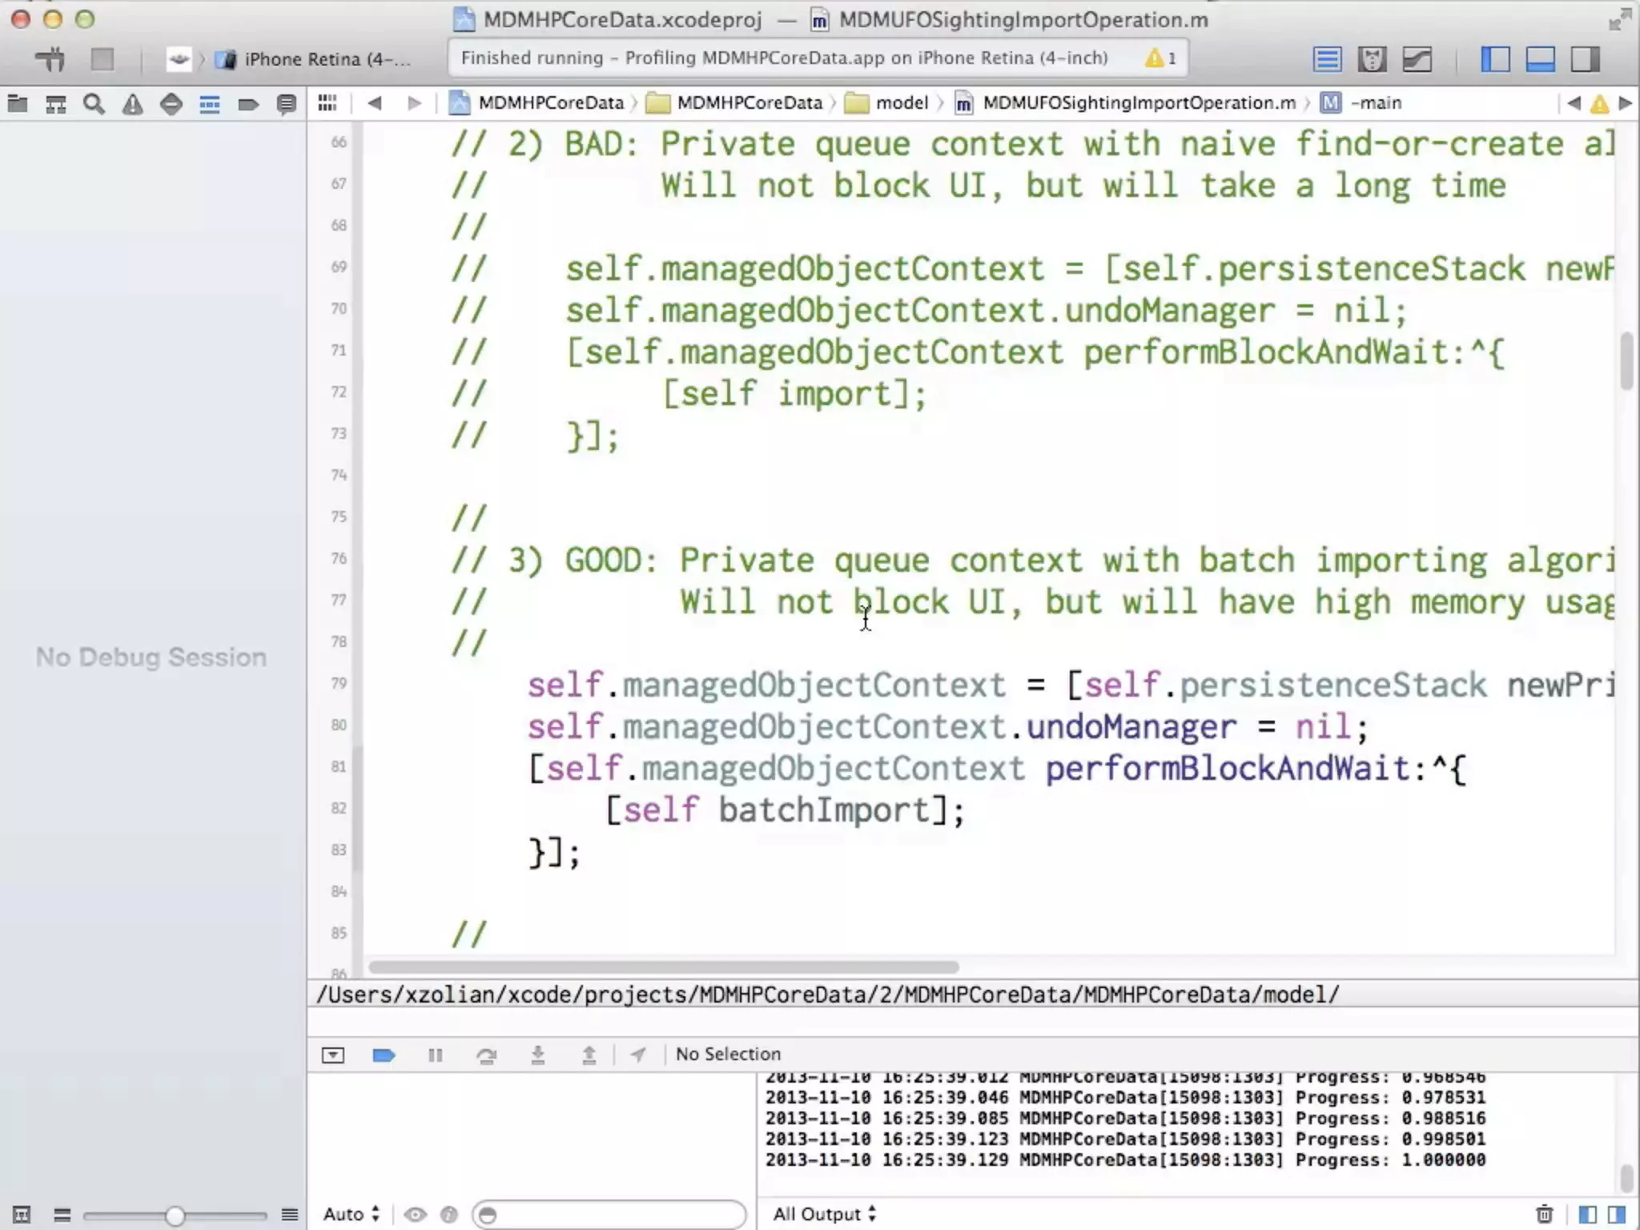Toggle breakpoints activation in debug bar

coord(384,1055)
